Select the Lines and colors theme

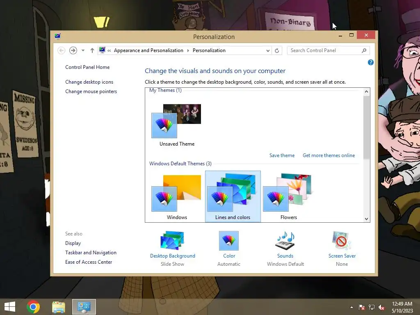click(233, 196)
